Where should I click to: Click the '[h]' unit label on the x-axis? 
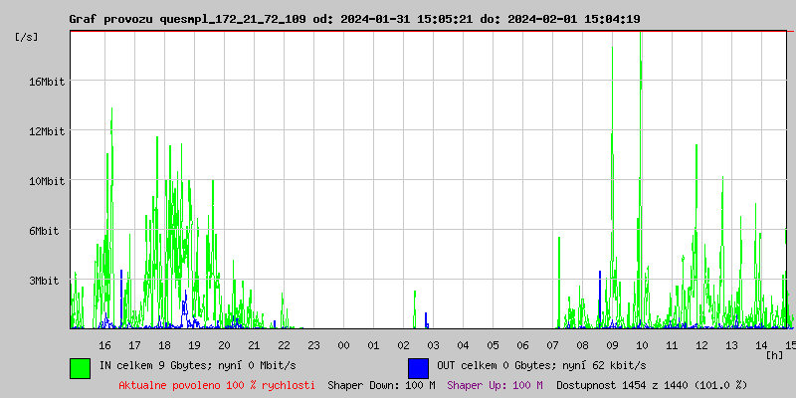775,354
